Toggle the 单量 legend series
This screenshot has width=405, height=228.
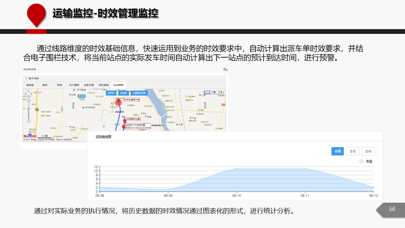365,161
